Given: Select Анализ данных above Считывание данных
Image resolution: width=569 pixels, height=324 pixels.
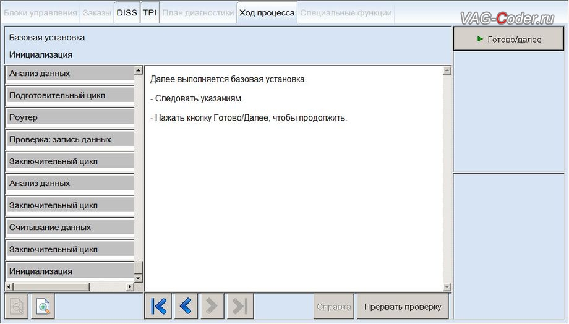Looking at the screenshot, I should point(71,183).
